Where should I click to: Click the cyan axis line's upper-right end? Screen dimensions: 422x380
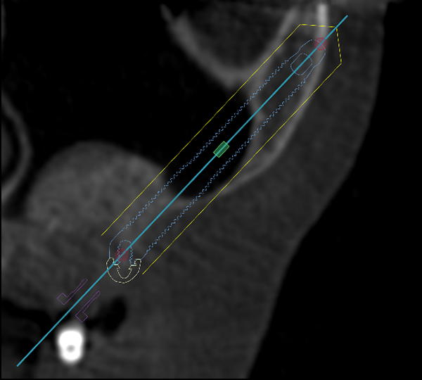pyautogui.click(x=347, y=15)
